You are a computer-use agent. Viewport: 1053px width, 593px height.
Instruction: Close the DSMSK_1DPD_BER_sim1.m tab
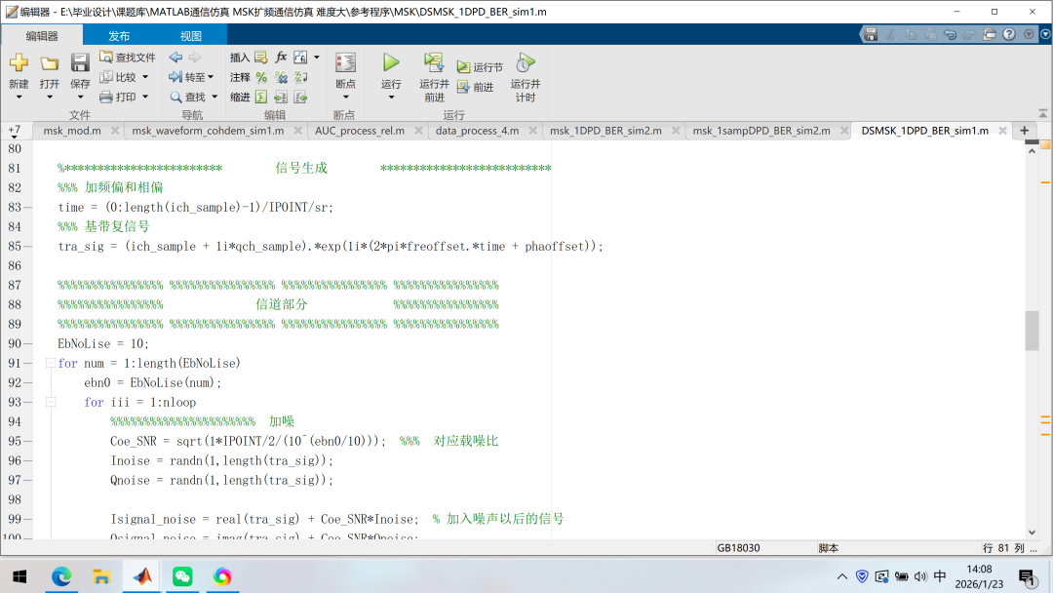point(1002,131)
